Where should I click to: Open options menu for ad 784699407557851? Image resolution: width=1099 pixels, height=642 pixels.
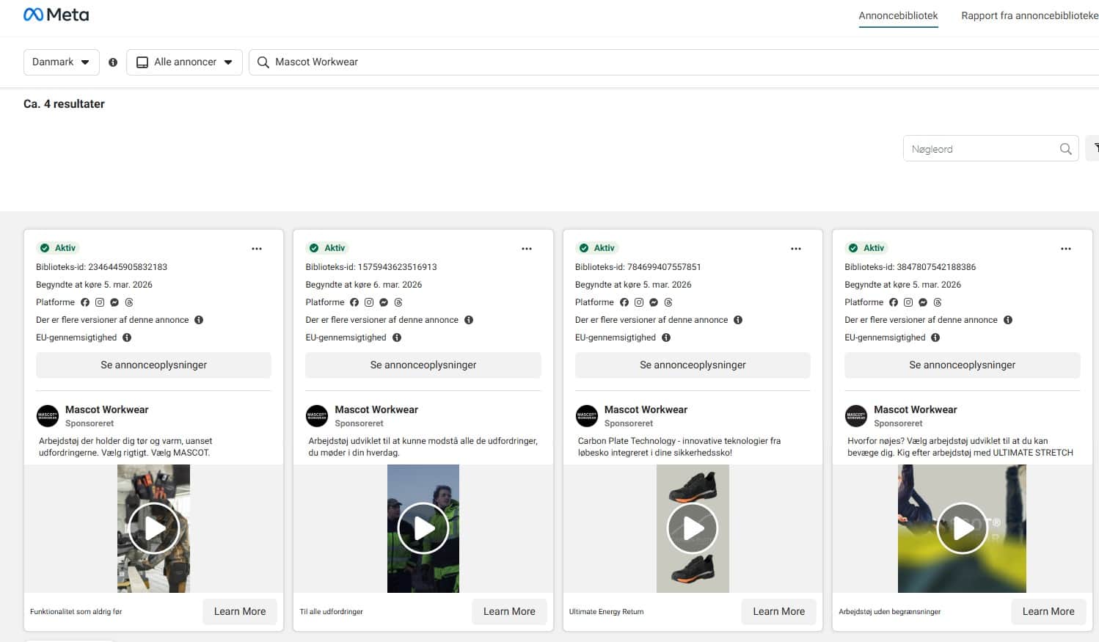[x=796, y=249]
